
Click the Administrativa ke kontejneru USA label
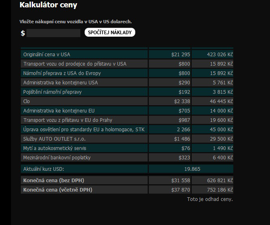60,83
